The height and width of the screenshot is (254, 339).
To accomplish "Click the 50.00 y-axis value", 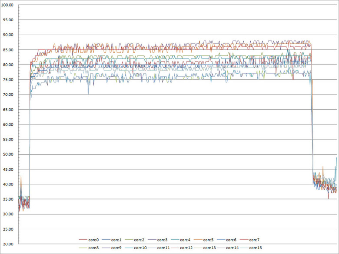I will click(8, 154).
